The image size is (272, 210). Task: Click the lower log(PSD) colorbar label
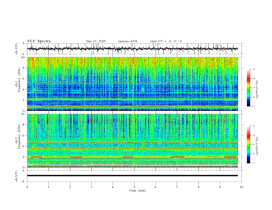pyautogui.click(x=257, y=146)
